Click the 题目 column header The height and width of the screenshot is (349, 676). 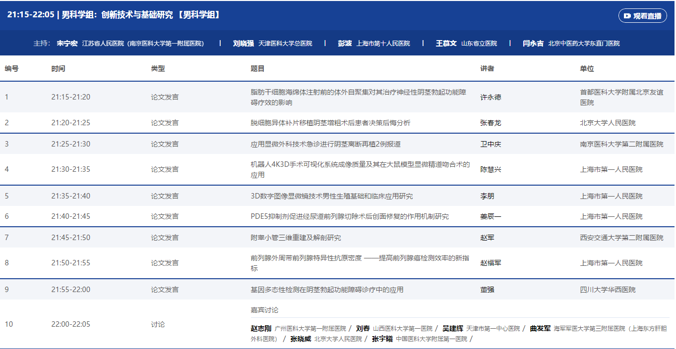point(257,69)
